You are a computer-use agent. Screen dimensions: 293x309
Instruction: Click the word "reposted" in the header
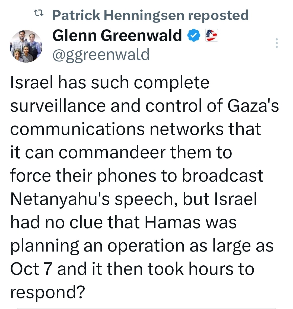tap(218, 15)
